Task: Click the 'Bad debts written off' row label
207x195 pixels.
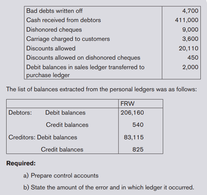Action: pos(54,11)
